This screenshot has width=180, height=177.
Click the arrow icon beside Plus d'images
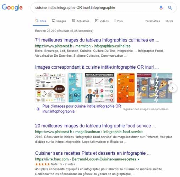click(38, 109)
